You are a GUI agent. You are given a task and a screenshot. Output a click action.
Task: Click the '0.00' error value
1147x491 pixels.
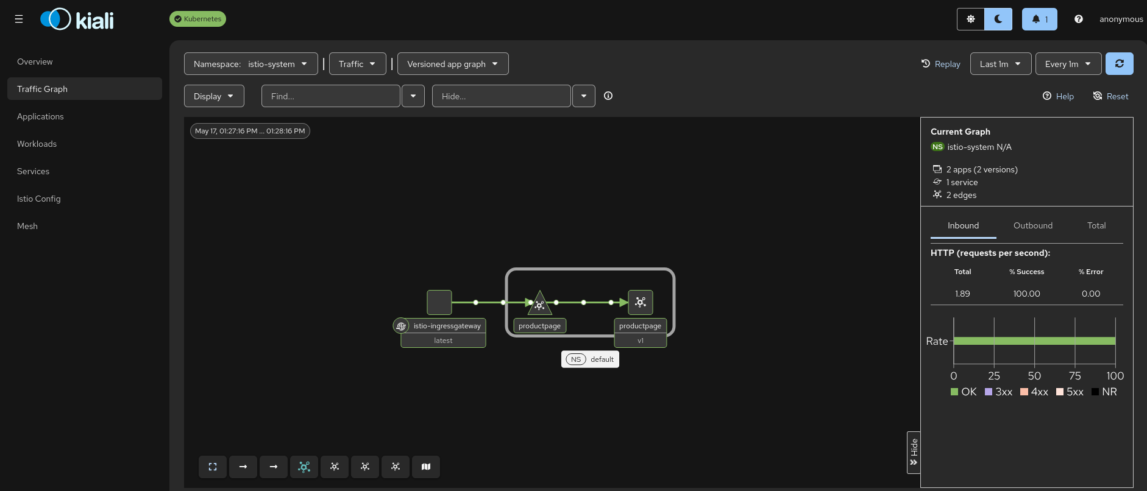(1091, 294)
